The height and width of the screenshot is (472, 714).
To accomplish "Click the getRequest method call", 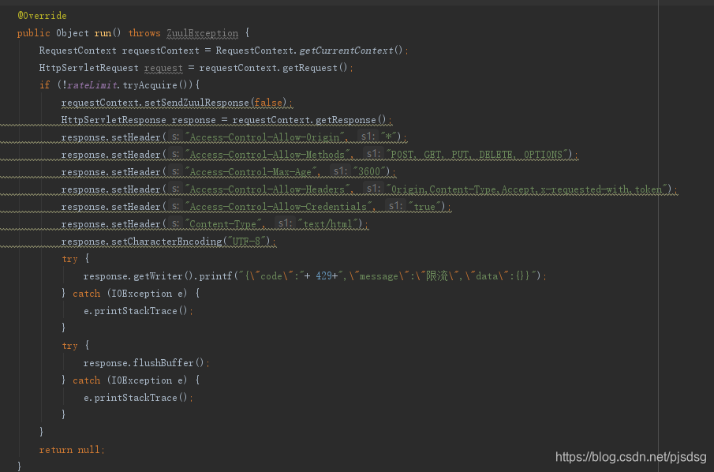I will [309, 68].
